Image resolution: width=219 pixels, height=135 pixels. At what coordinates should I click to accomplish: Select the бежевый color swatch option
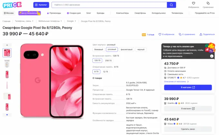tap(98, 49)
